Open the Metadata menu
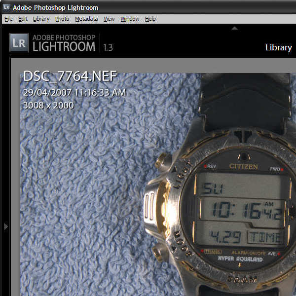Screen dimensions: 296x296 (86, 19)
